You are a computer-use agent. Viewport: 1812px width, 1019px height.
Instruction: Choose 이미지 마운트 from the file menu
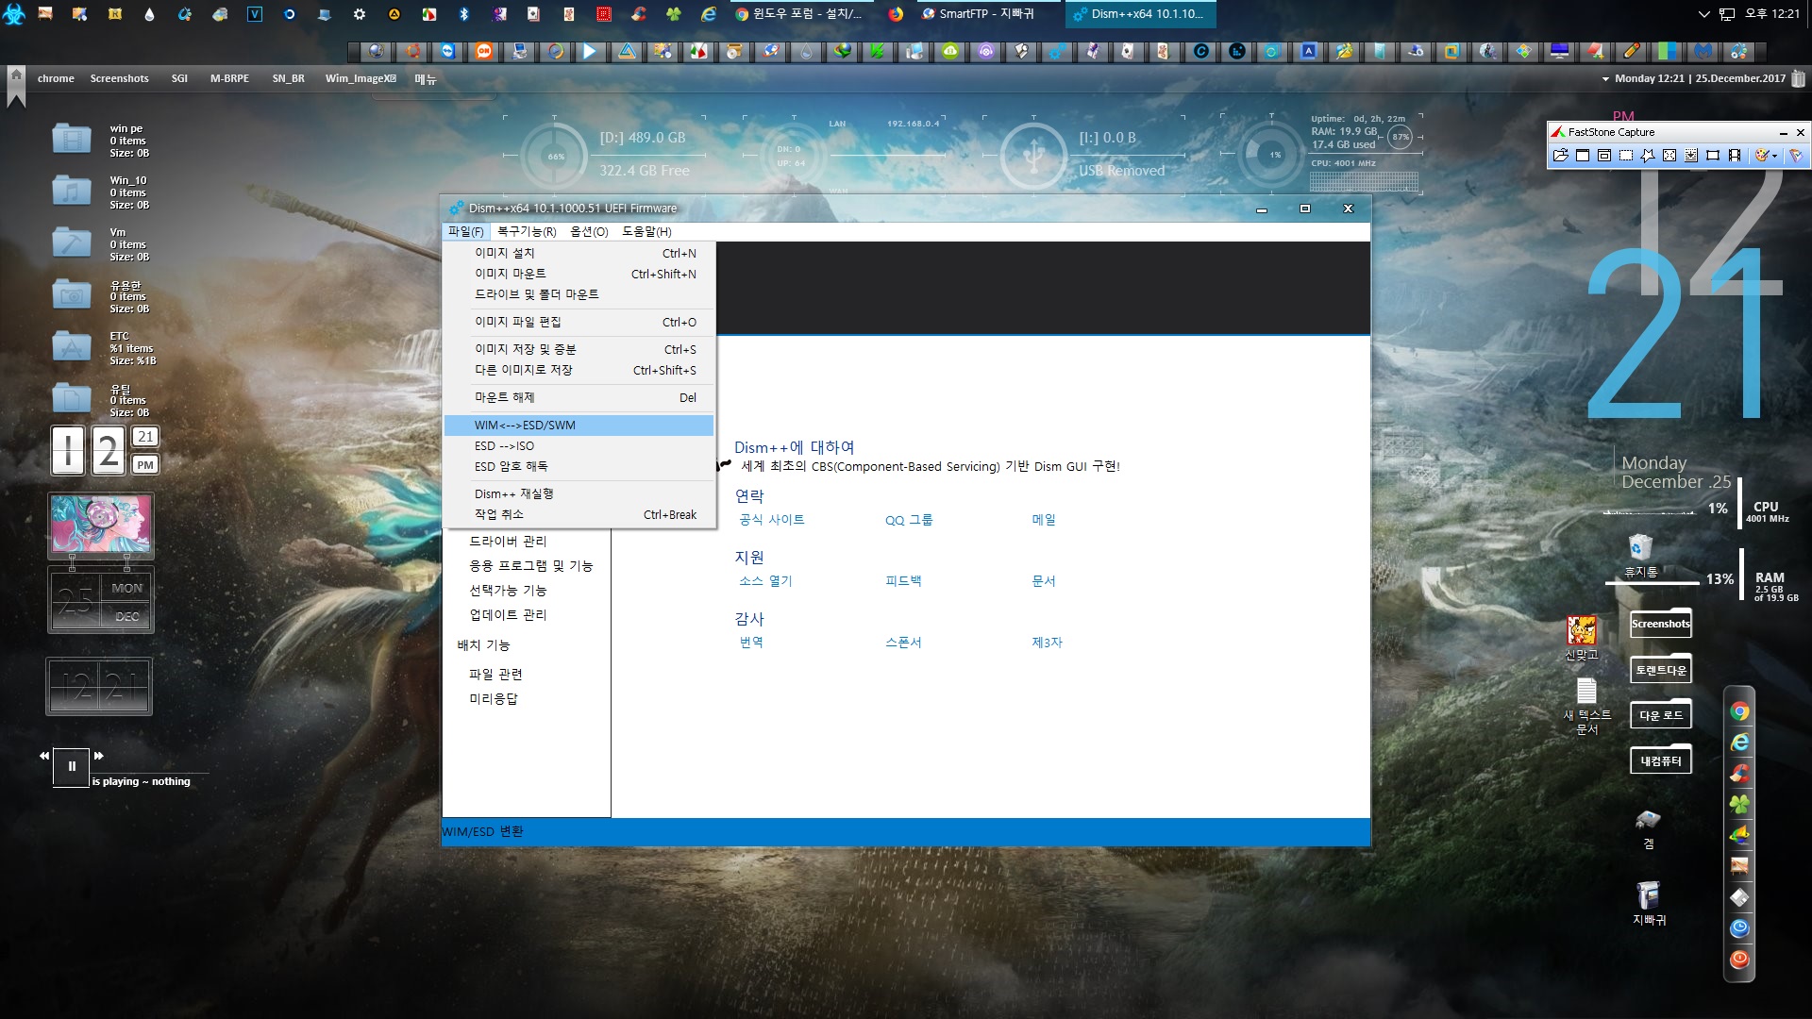click(579, 274)
